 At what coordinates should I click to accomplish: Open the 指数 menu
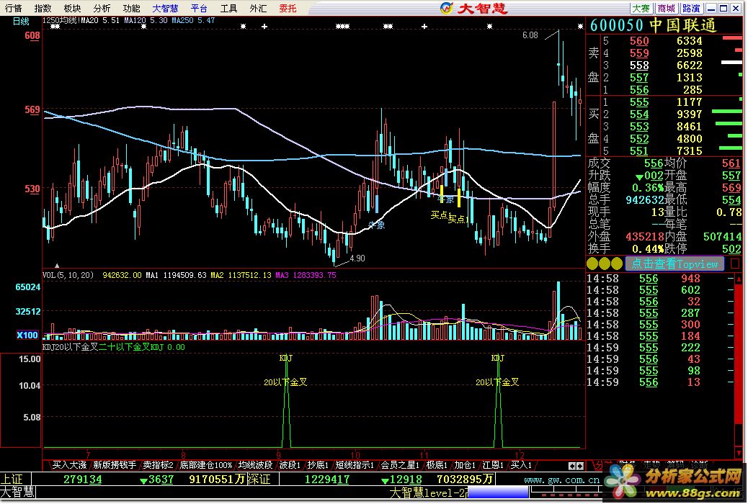(43, 8)
